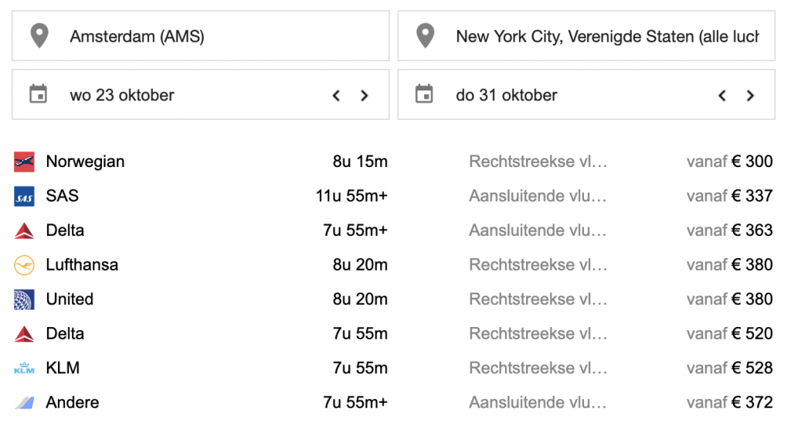
Task: Click the departure date calendar icon
Action: point(38,95)
